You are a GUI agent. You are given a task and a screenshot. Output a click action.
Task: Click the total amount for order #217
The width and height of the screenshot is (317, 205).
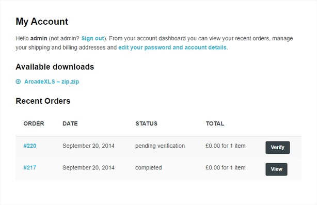click(x=226, y=168)
